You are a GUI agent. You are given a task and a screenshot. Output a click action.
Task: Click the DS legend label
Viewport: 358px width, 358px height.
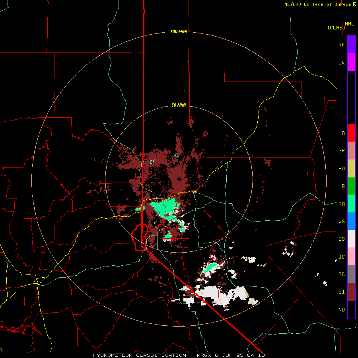(341, 239)
